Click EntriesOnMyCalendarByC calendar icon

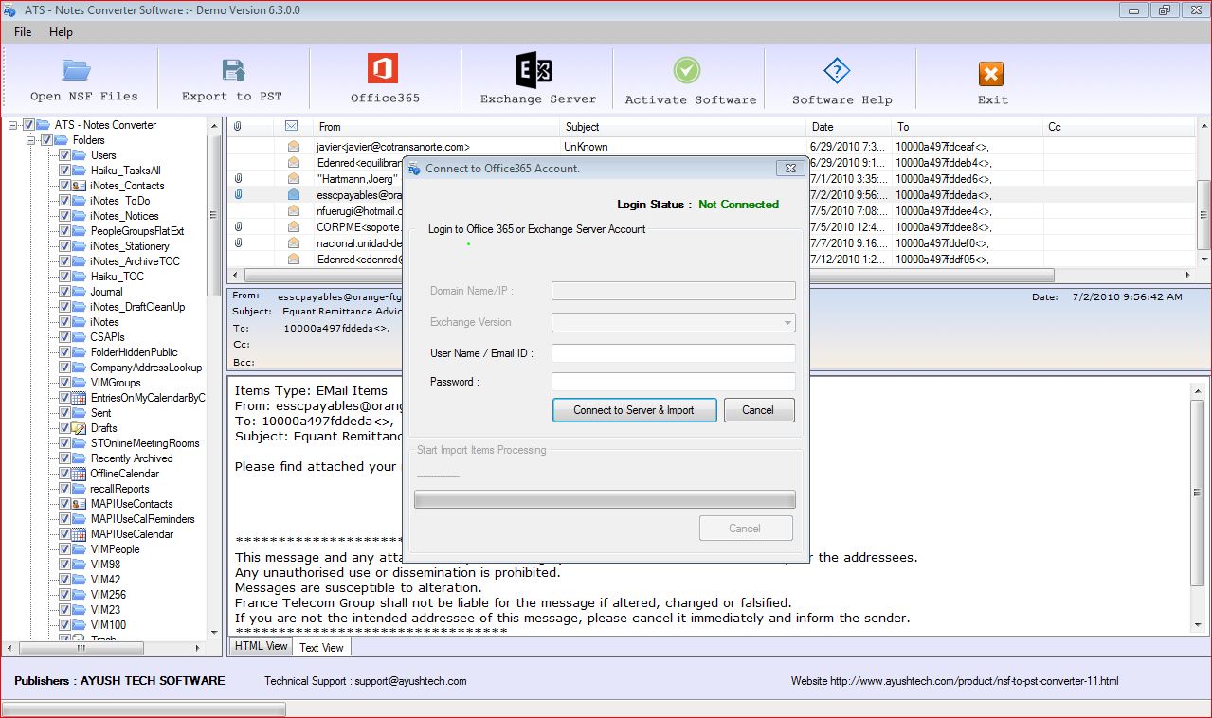click(x=80, y=398)
